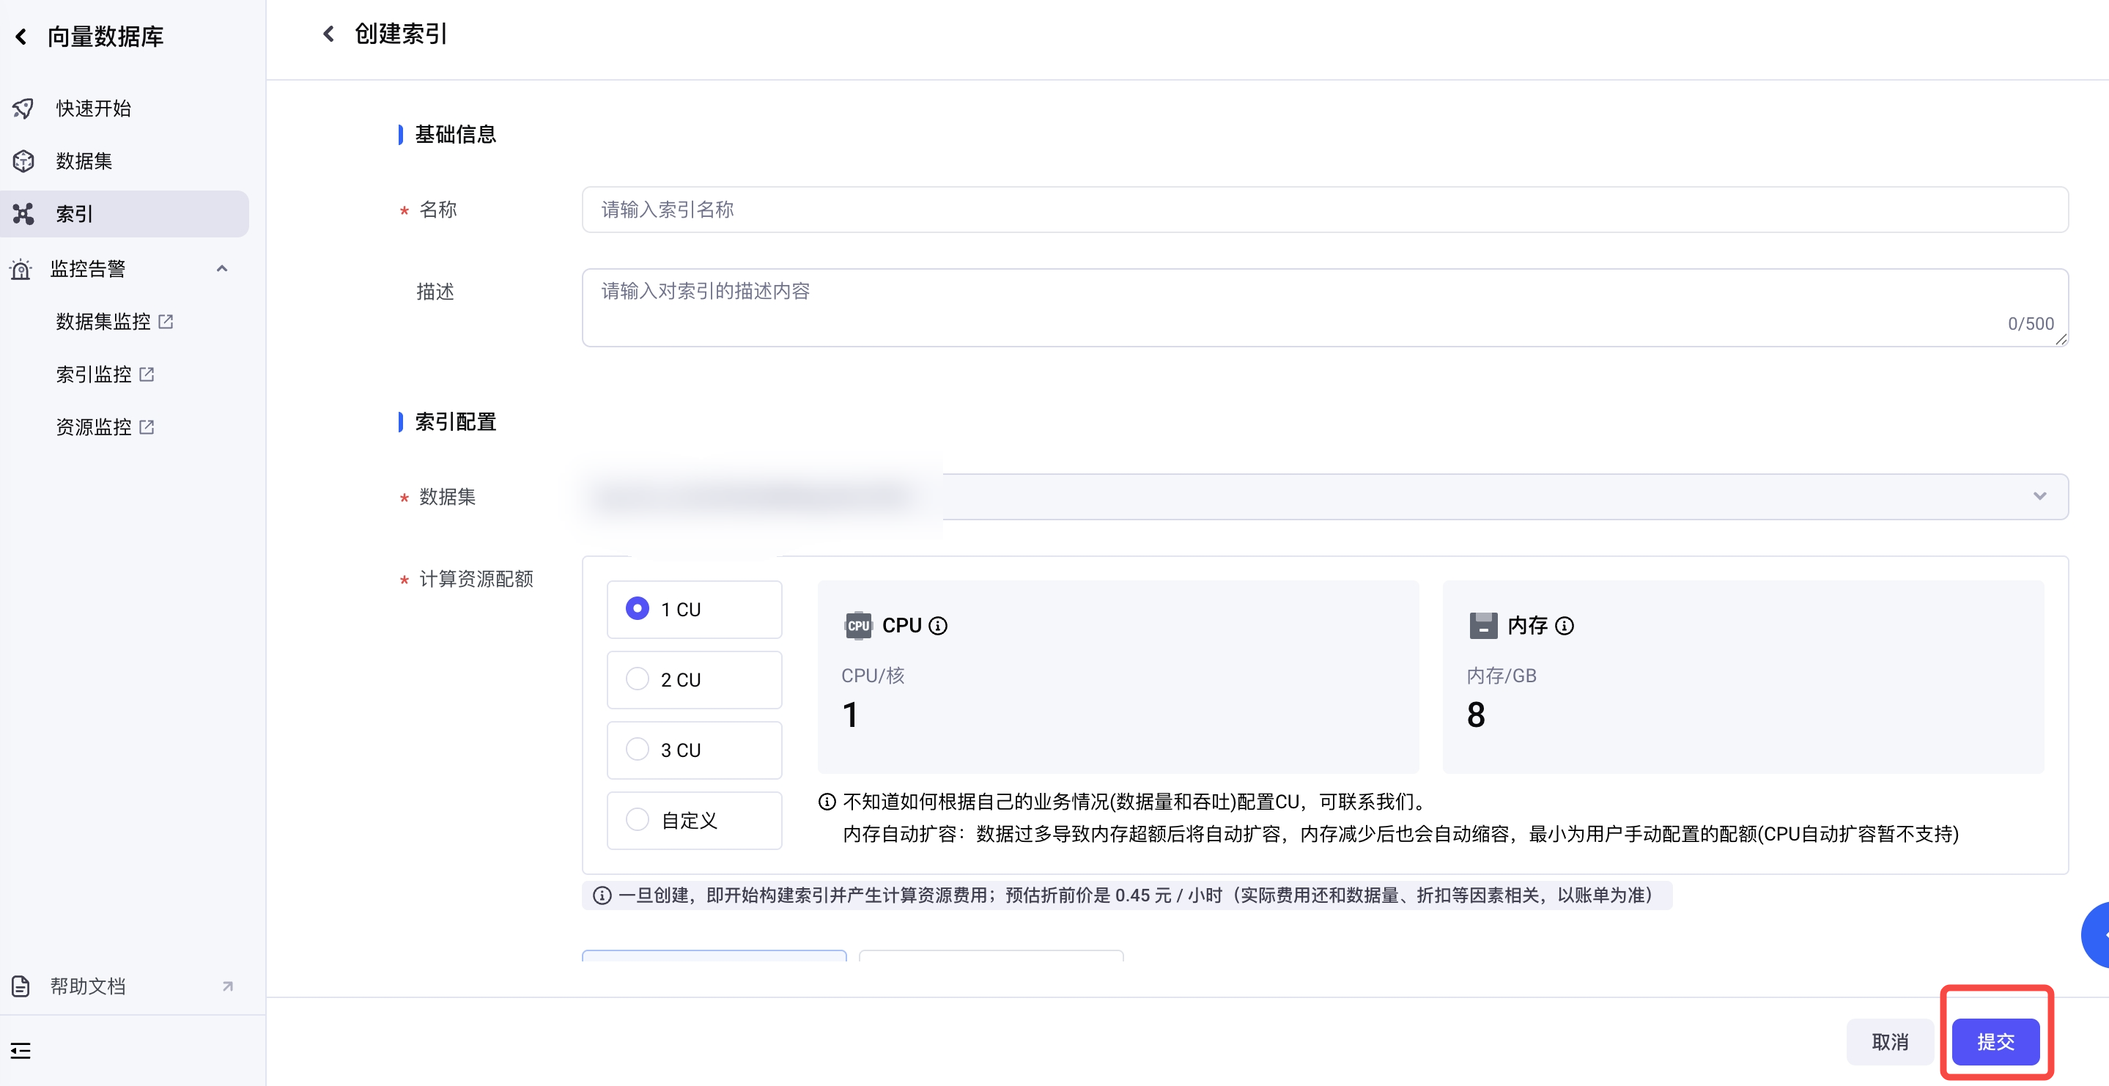Collapse the 监控告警 sidebar group
This screenshot has width=2109, height=1086.
pyautogui.click(x=222, y=269)
